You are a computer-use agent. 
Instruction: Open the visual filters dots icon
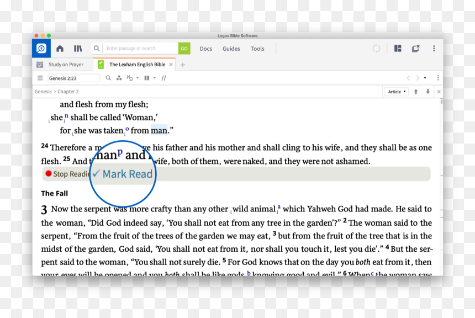[x=119, y=78]
